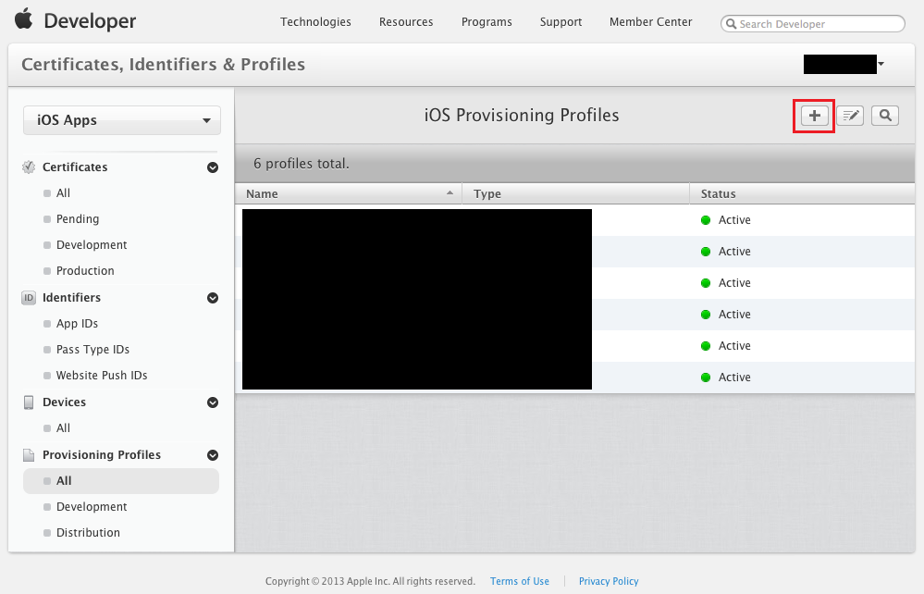Click the Apple logo icon
924x594 pixels.
tap(23, 19)
